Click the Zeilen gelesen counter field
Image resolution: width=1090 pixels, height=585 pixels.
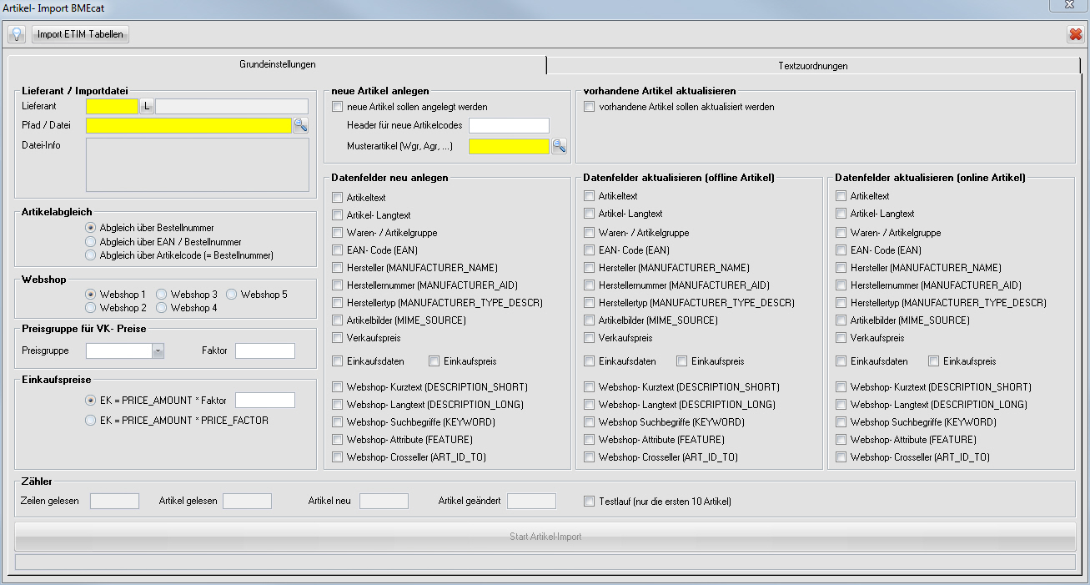point(114,502)
